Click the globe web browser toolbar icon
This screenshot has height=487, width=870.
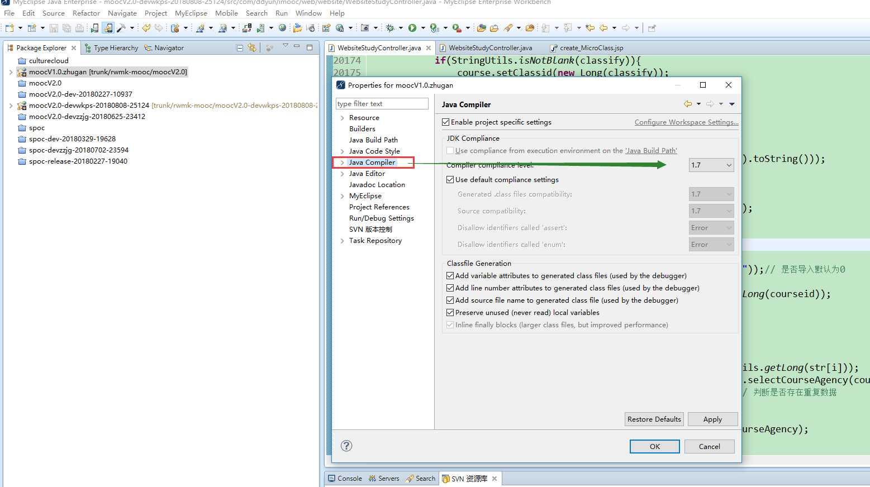pyautogui.click(x=282, y=28)
